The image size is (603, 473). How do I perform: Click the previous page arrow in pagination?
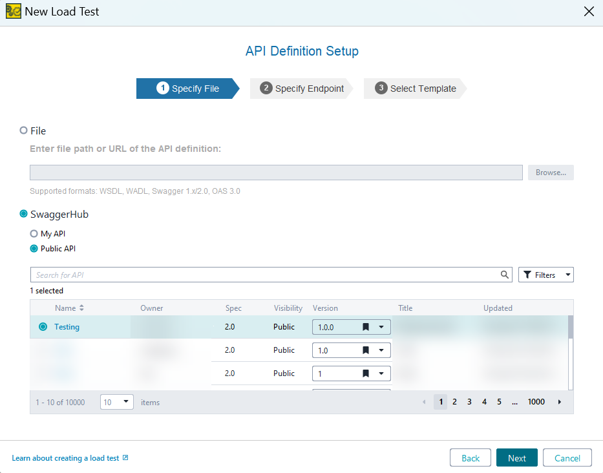(x=424, y=402)
